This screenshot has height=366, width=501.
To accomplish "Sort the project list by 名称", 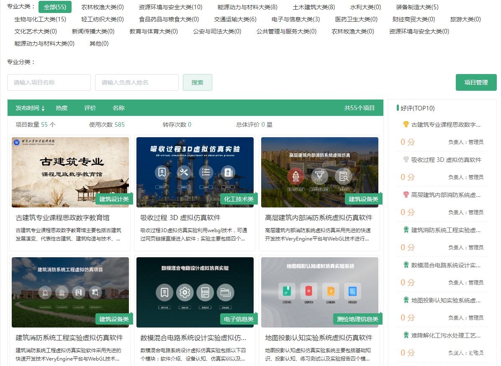I will click(118, 108).
